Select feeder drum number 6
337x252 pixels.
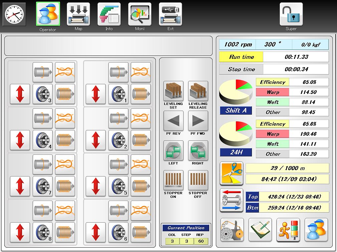pyautogui.click(x=118, y=232)
